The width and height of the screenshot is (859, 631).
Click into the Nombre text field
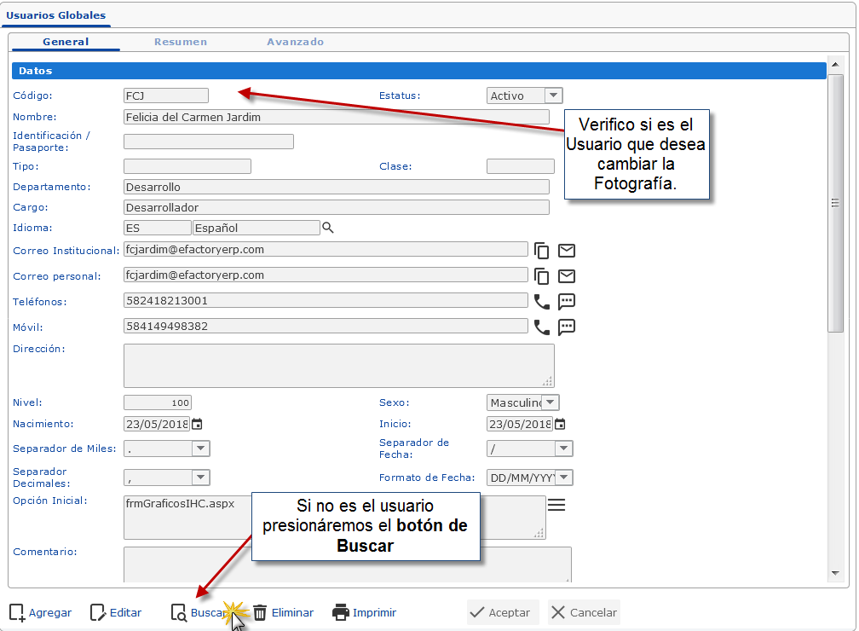point(336,117)
